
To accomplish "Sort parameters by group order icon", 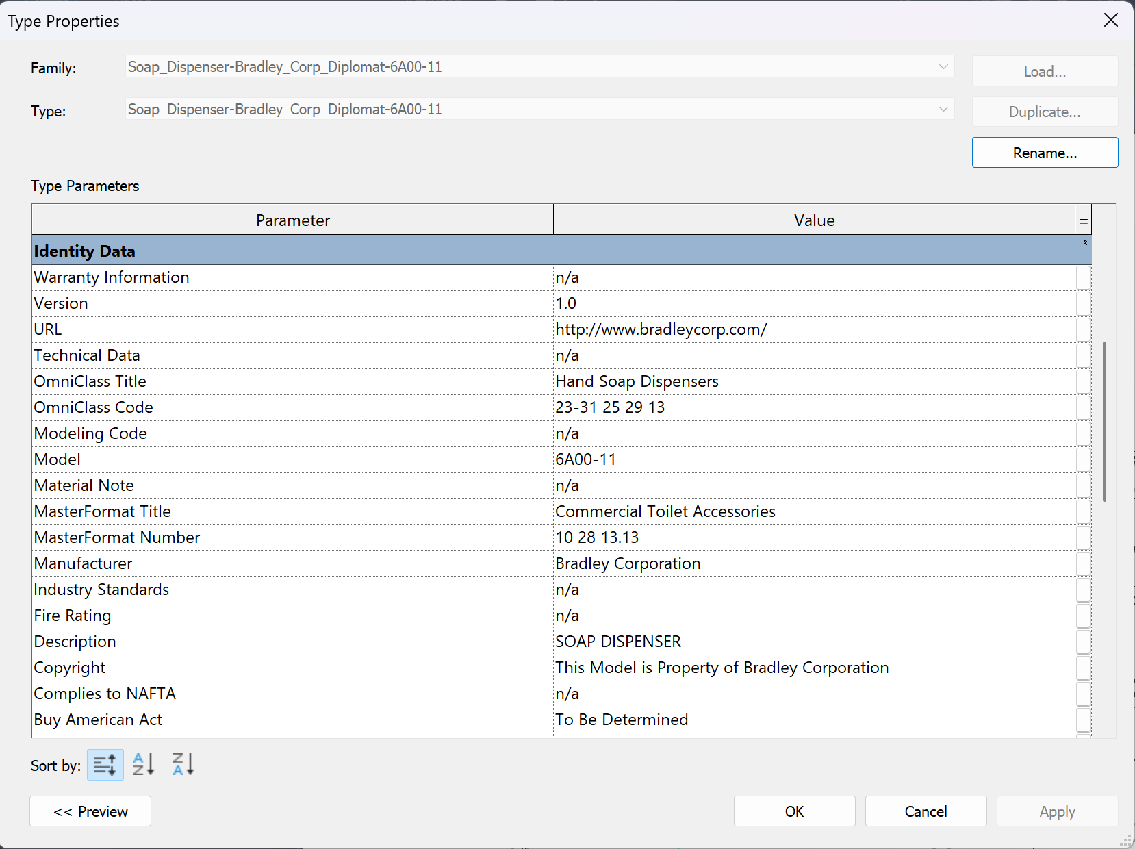I will click(x=105, y=765).
